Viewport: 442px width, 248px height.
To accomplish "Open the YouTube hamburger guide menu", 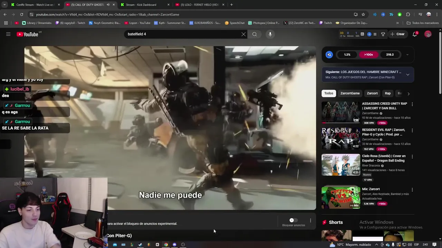I will 8,34.
